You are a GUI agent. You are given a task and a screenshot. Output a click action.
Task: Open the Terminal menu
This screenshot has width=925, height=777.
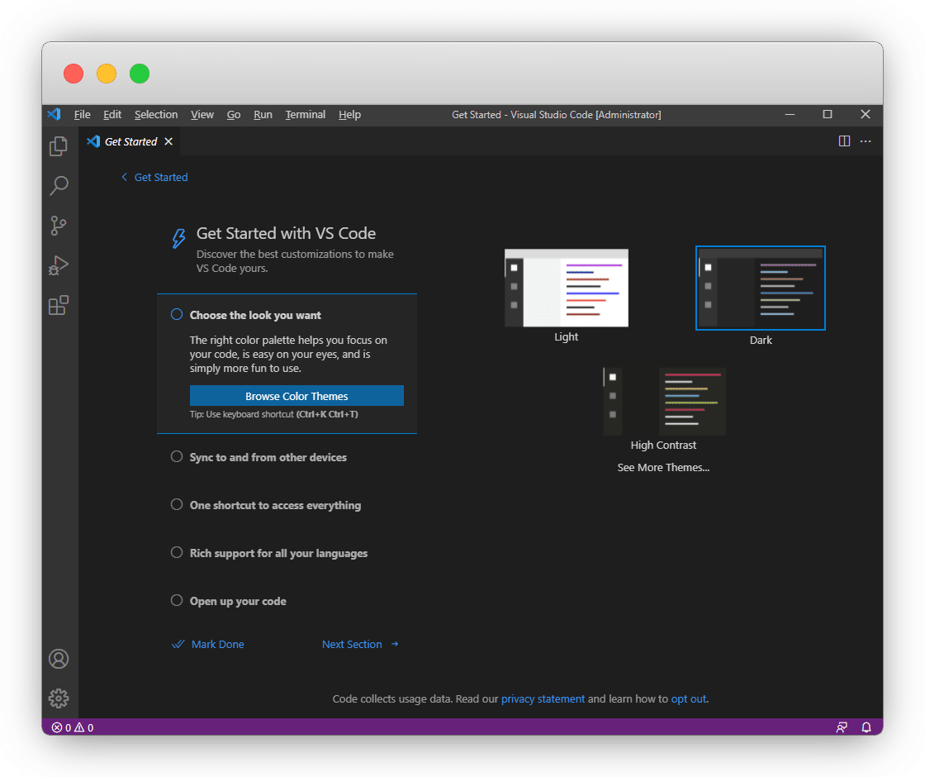[x=306, y=115]
